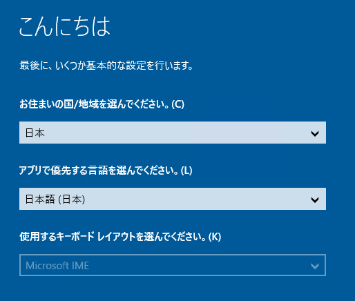355x301 pixels.
Task: Open the Microsoft IME keyboard layout dropdown
Action: tap(173, 265)
